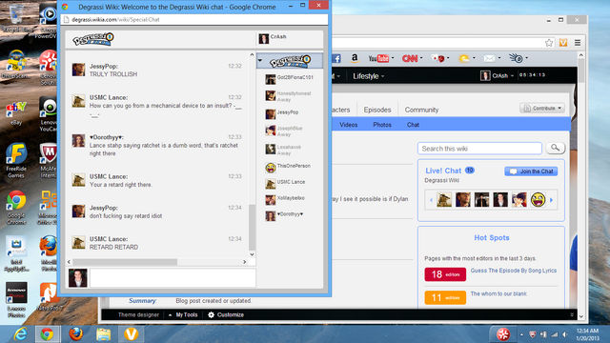Click the Join the Chat button
This screenshot has width=610, height=343.
531,171
